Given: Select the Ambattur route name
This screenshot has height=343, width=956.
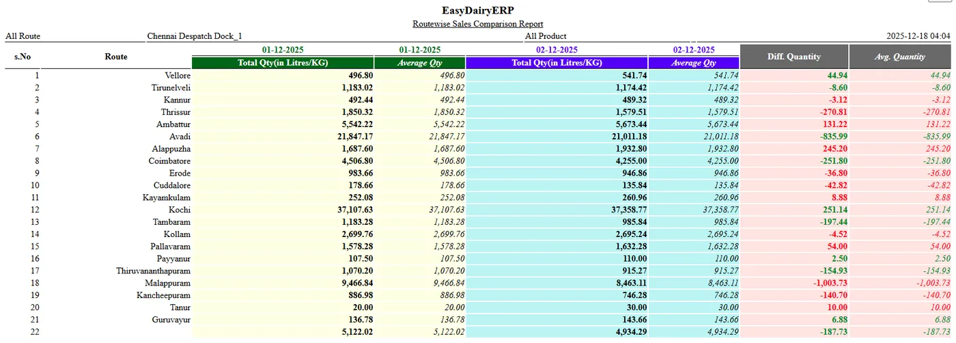Looking at the screenshot, I should pyautogui.click(x=173, y=124).
